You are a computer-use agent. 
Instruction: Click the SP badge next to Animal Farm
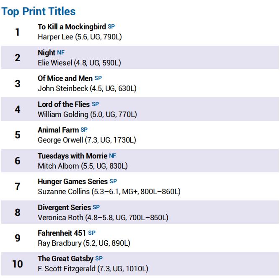[x=84, y=130]
